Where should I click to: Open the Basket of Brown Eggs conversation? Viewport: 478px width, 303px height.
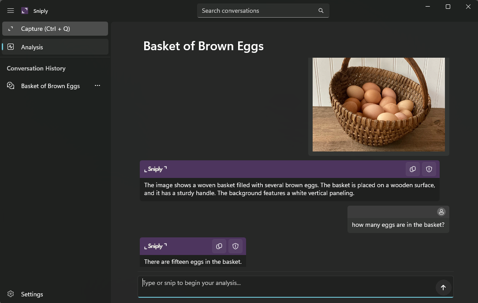coord(50,85)
